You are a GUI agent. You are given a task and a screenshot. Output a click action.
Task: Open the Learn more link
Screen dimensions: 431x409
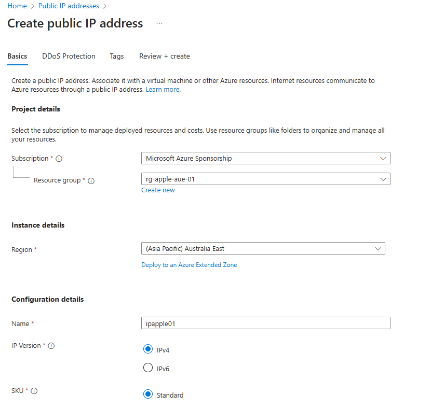click(163, 90)
